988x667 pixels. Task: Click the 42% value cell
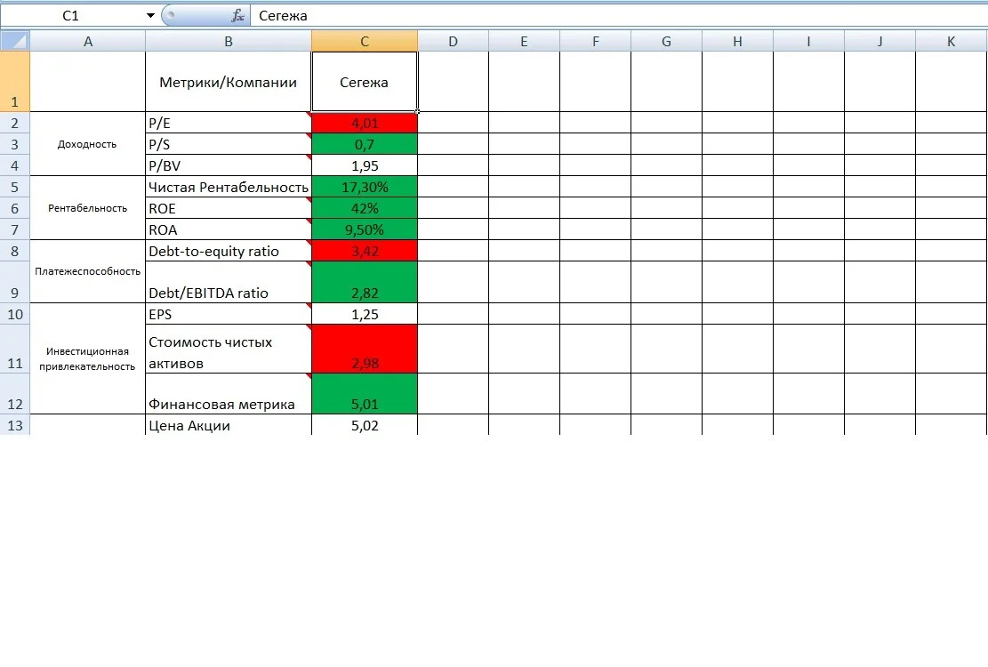coord(365,208)
